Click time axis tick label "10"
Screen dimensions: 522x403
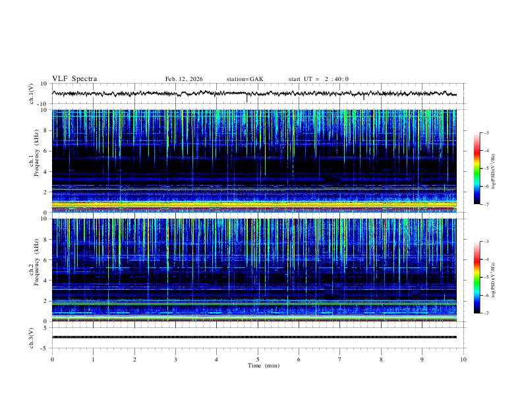point(463,360)
